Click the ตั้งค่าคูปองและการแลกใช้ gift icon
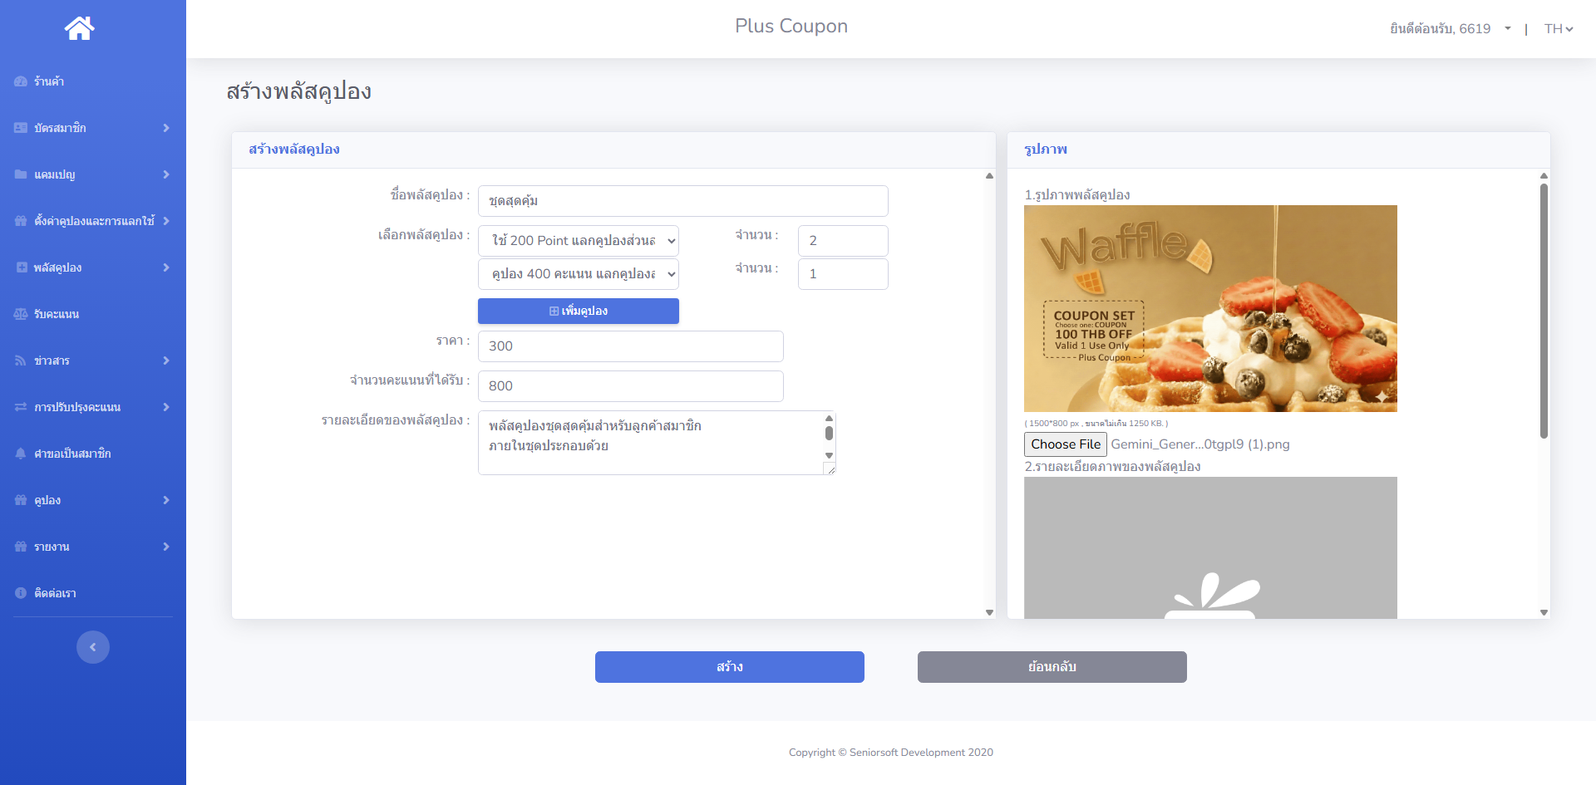This screenshot has width=1596, height=785. (21, 221)
